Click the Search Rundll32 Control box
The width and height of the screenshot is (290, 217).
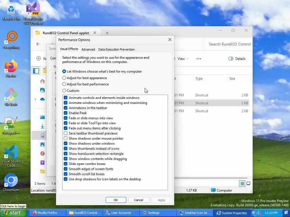(229, 44)
